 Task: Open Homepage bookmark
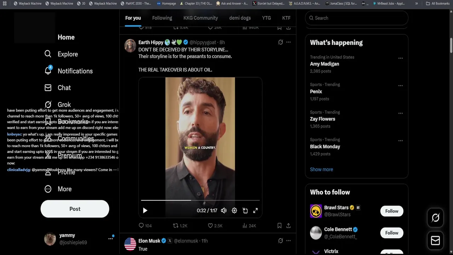[166, 4]
